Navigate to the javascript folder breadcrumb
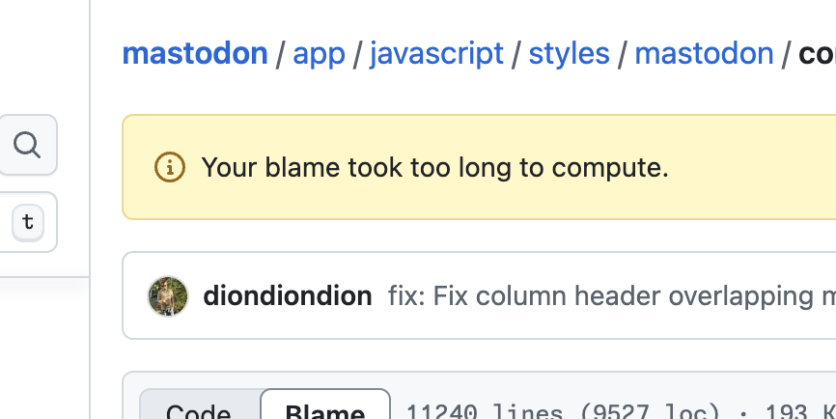The image size is (836, 419). [436, 53]
